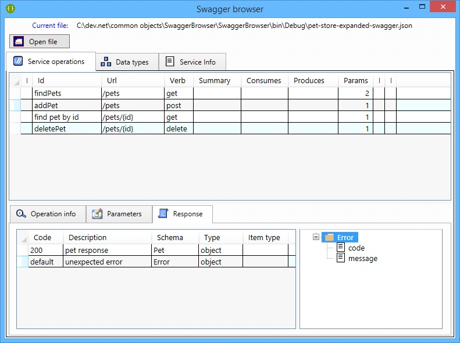Click the row header of findPets row

pyautogui.click(x=15, y=93)
